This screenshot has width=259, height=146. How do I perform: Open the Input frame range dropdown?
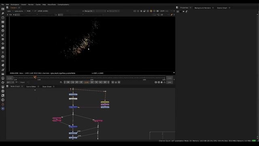point(24,82)
